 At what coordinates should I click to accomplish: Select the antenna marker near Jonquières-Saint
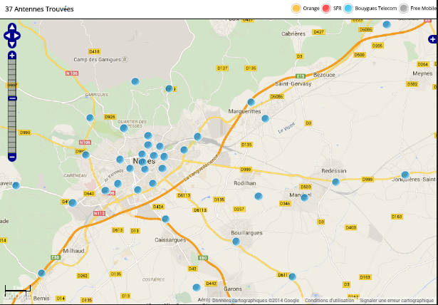[405, 175]
